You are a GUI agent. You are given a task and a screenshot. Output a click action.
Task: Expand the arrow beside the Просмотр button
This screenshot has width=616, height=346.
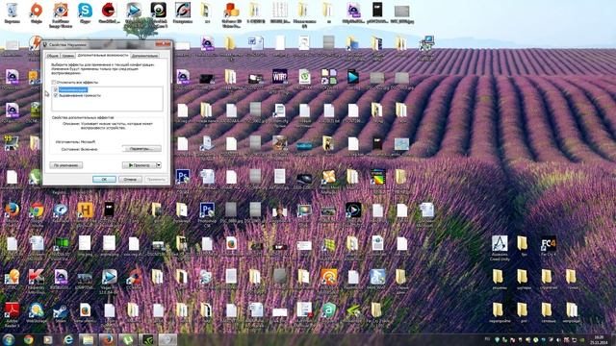tap(159, 165)
